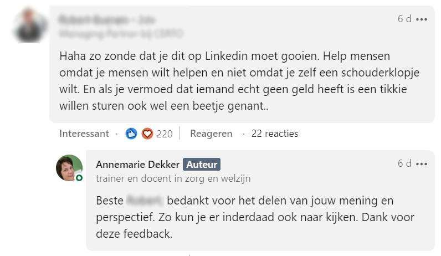Expand the 22 reacties replies thread
The width and height of the screenshot is (441, 256).
pyautogui.click(x=274, y=134)
